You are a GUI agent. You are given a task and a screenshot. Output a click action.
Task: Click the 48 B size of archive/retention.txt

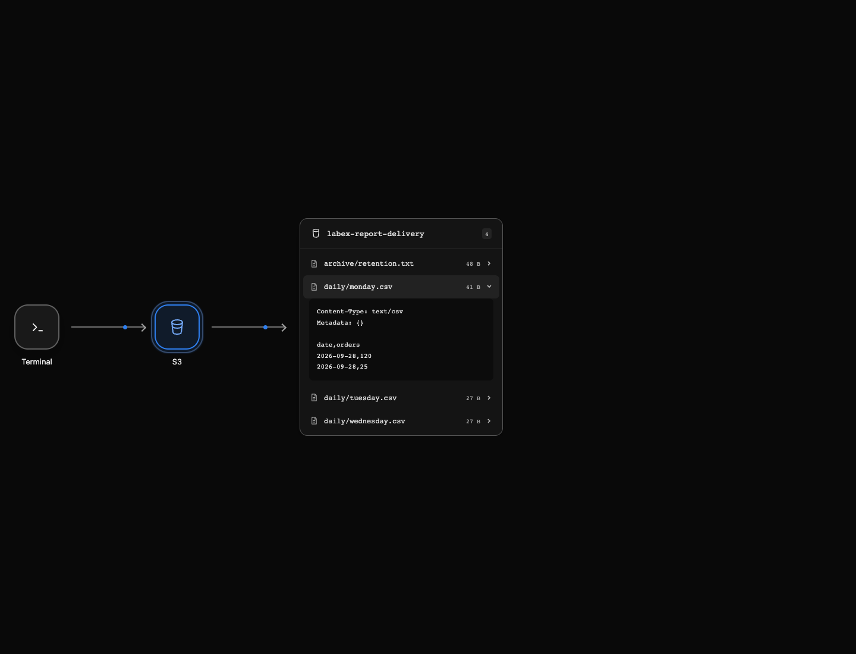tap(473, 264)
